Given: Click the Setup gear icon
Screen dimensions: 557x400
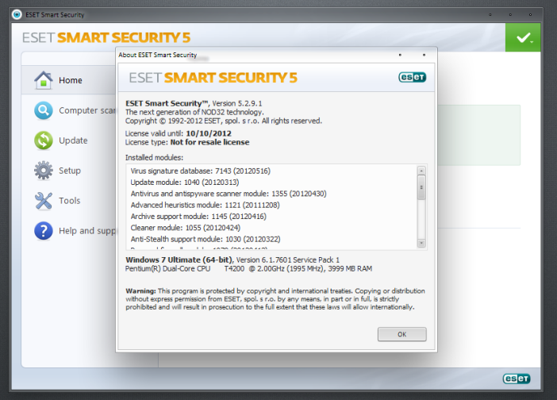Looking at the screenshot, I should click(x=44, y=171).
